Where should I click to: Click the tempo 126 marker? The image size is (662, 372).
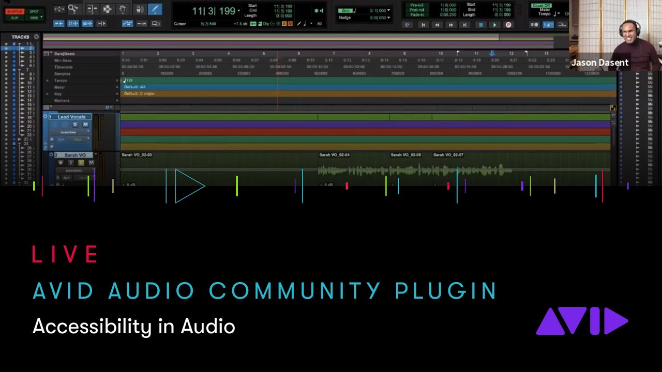[127, 81]
